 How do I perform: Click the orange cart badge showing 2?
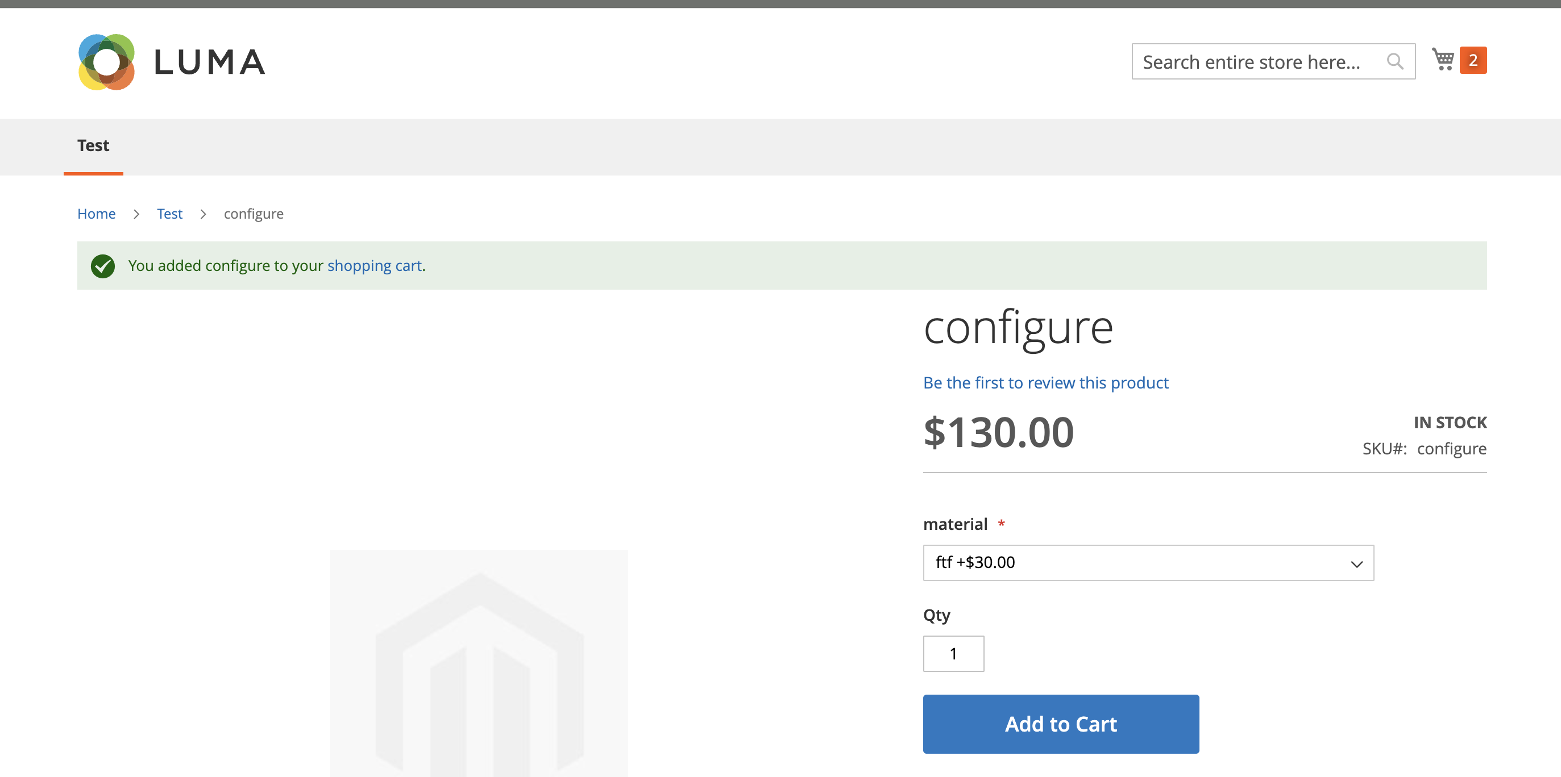click(1472, 59)
